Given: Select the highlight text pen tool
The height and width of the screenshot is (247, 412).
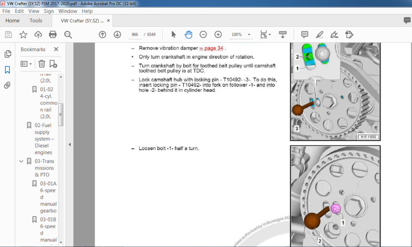Looking at the screenshot, I should (x=320, y=35).
